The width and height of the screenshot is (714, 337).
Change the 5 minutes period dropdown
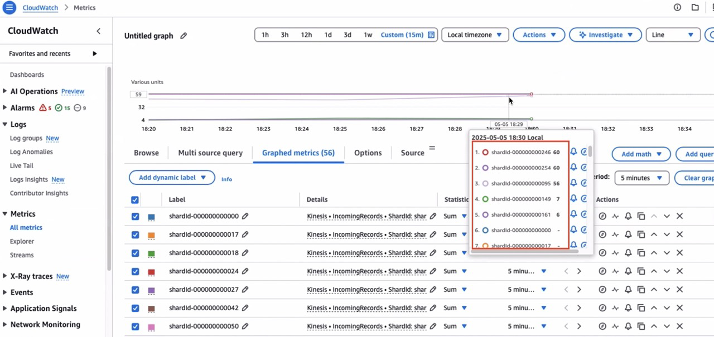[x=641, y=178]
